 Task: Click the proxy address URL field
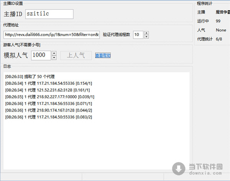(52, 35)
